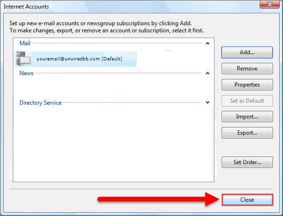The width and height of the screenshot is (283, 216).
Task: Expand the Directory Service section chevron
Action: tap(207, 102)
